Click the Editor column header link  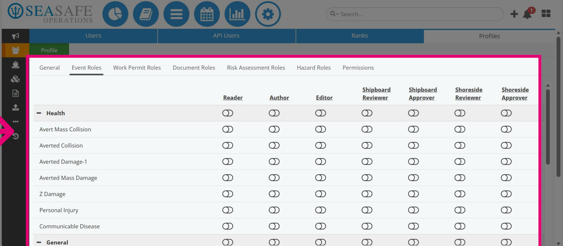tap(324, 97)
